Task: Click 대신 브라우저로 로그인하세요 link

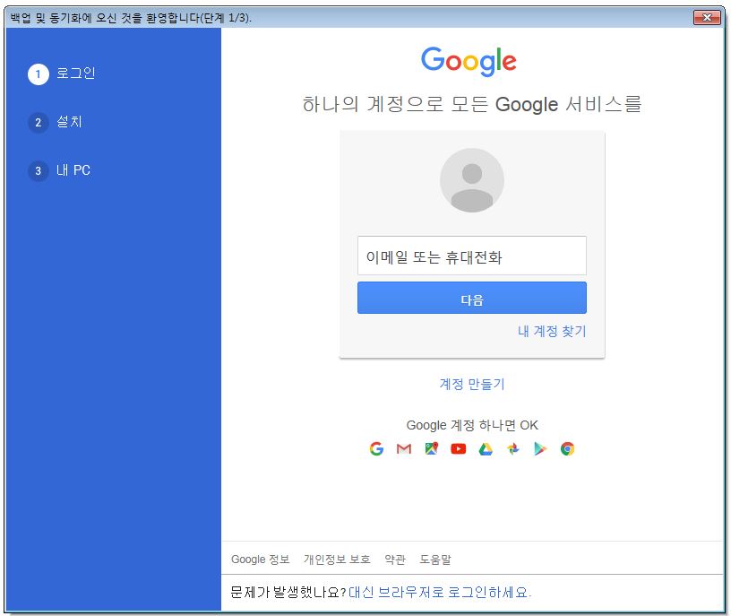Action: click(x=440, y=592)
